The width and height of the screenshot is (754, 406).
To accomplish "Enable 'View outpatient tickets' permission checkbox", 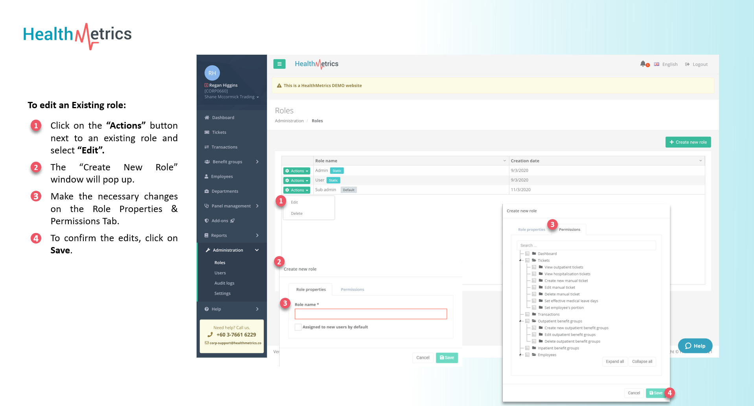I will (x=534, y=267).
